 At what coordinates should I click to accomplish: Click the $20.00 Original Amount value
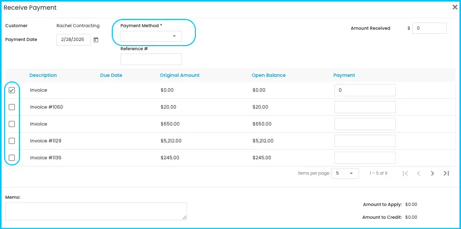(x=169, y=107)
